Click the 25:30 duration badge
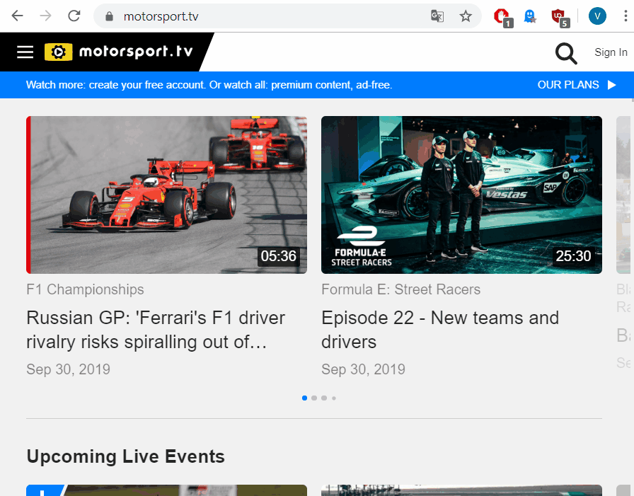Viewport: 634px width, 496px height. click(x=573, y=256)
